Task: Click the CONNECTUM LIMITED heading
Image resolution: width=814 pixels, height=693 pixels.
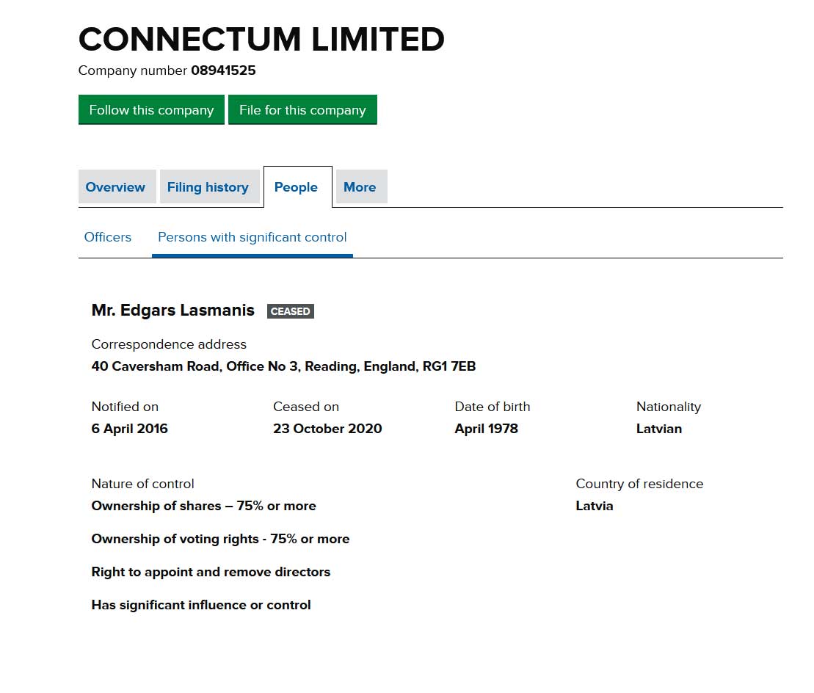Action: (x=261, y=40)
